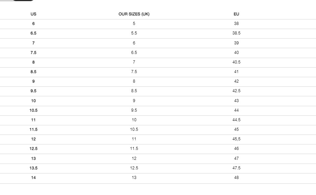Select EU size 48 cell
The height and width of the screenshot is (195, 316).
(236, 178)
